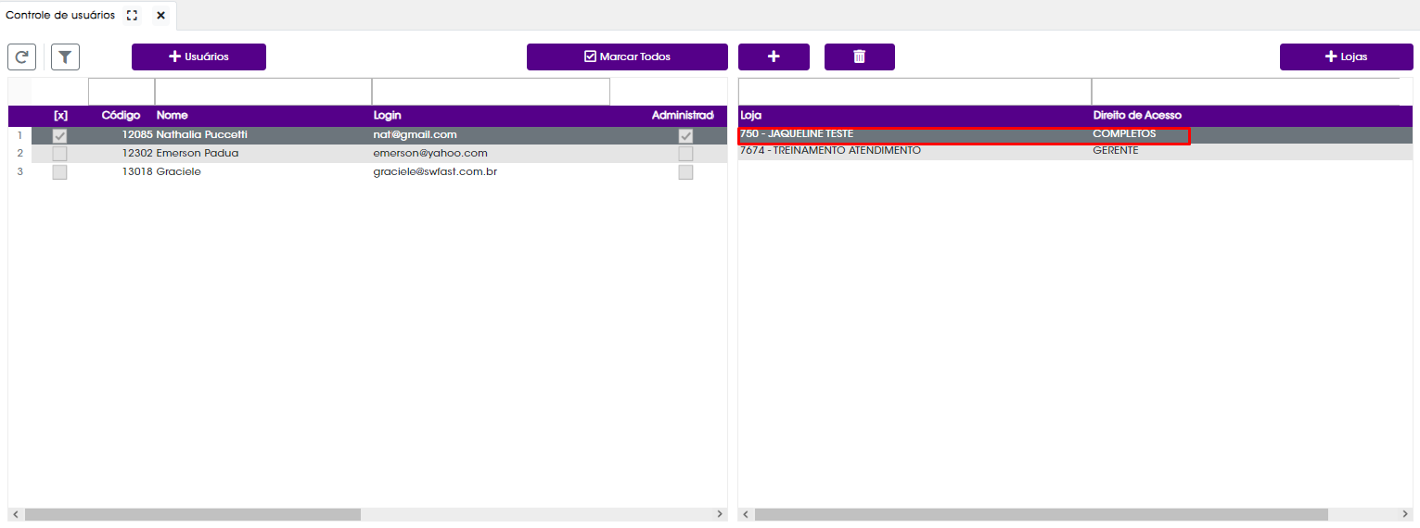Maximize the Controle de usuários tab
This screenshot has height=528, width=1420.
(132, 16)
